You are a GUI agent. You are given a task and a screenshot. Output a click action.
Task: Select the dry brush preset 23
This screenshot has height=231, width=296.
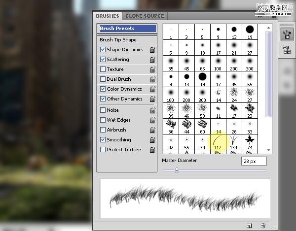250,111
